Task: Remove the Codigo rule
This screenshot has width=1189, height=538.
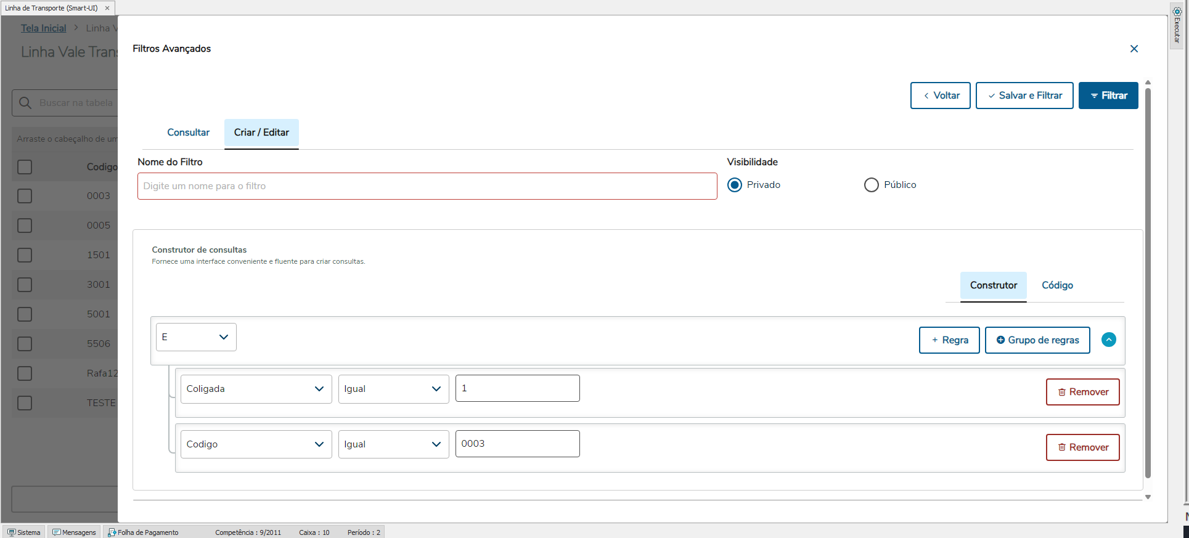Action: [x=1082, y=447]
